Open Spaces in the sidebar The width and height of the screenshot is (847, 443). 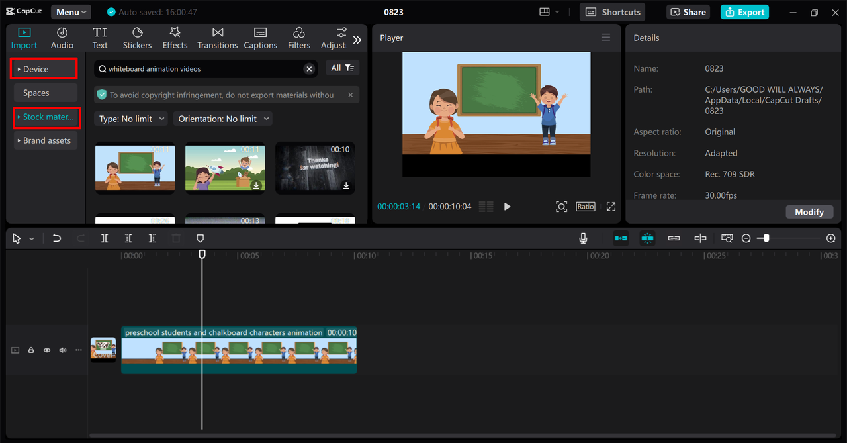pyautogui.click(x=44, y=93)
